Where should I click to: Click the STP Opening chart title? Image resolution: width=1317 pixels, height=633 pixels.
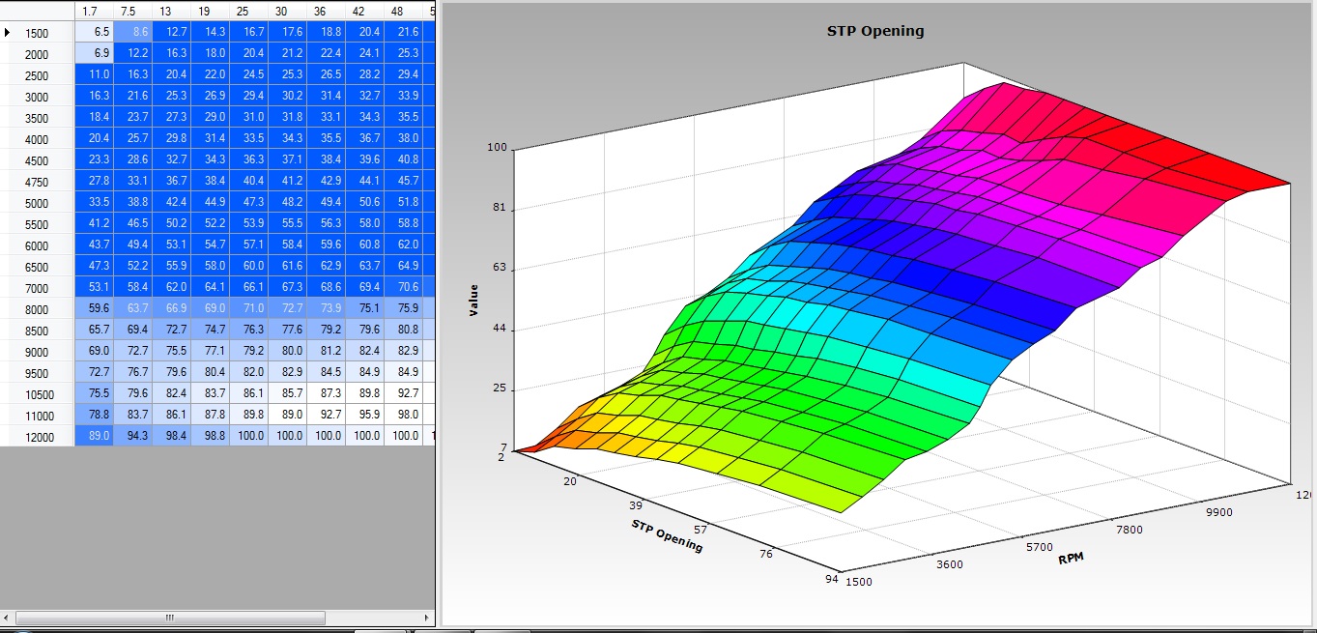tap(875, 31)
